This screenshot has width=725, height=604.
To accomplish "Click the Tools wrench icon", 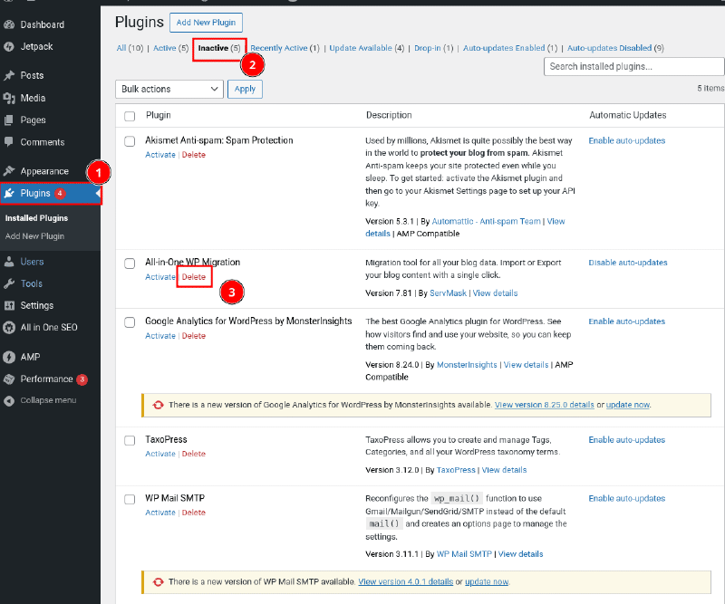I will point(9,283).
